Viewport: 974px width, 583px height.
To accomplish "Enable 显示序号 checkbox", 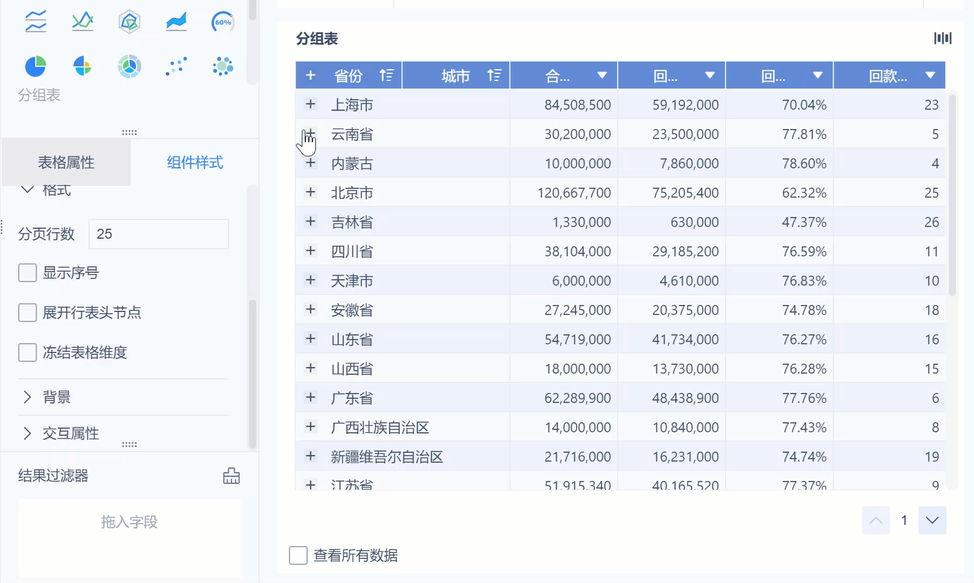I will coord(28,273).
